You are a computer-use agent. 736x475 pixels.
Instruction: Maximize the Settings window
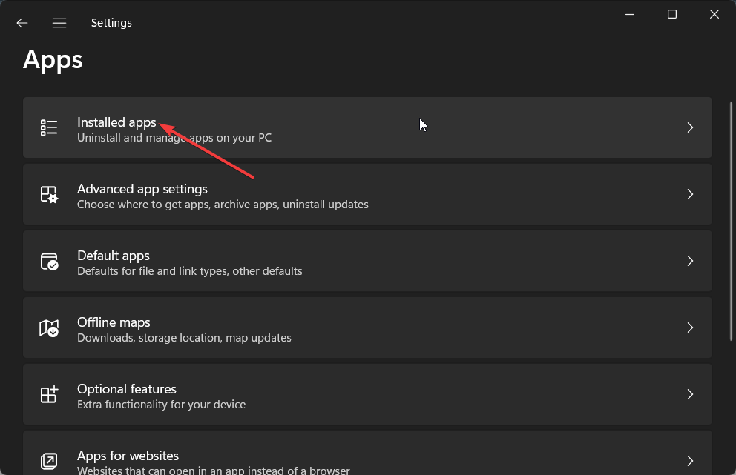(672, 15)
